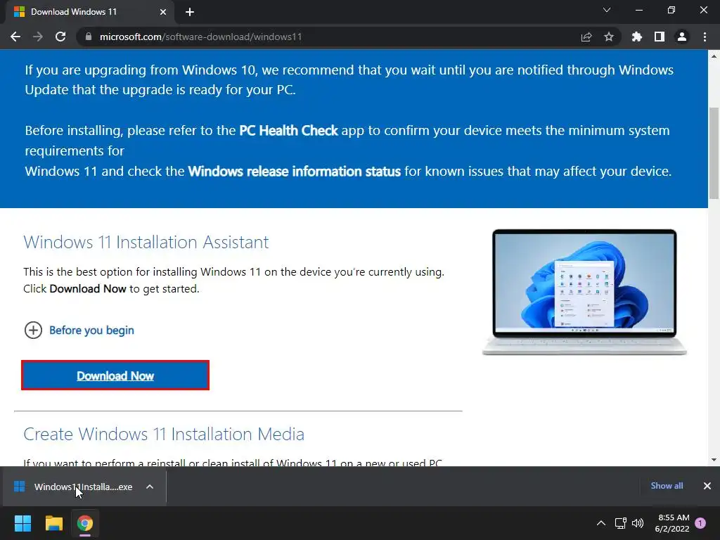Restore down the Chrome window
This screenshot has height=540, width=720.
click(x=671, y=10)
